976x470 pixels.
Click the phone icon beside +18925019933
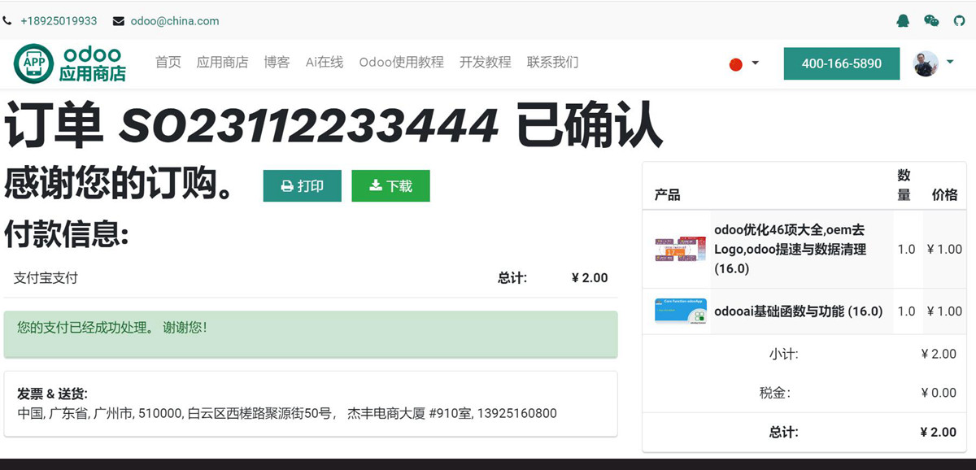(7, 21)
